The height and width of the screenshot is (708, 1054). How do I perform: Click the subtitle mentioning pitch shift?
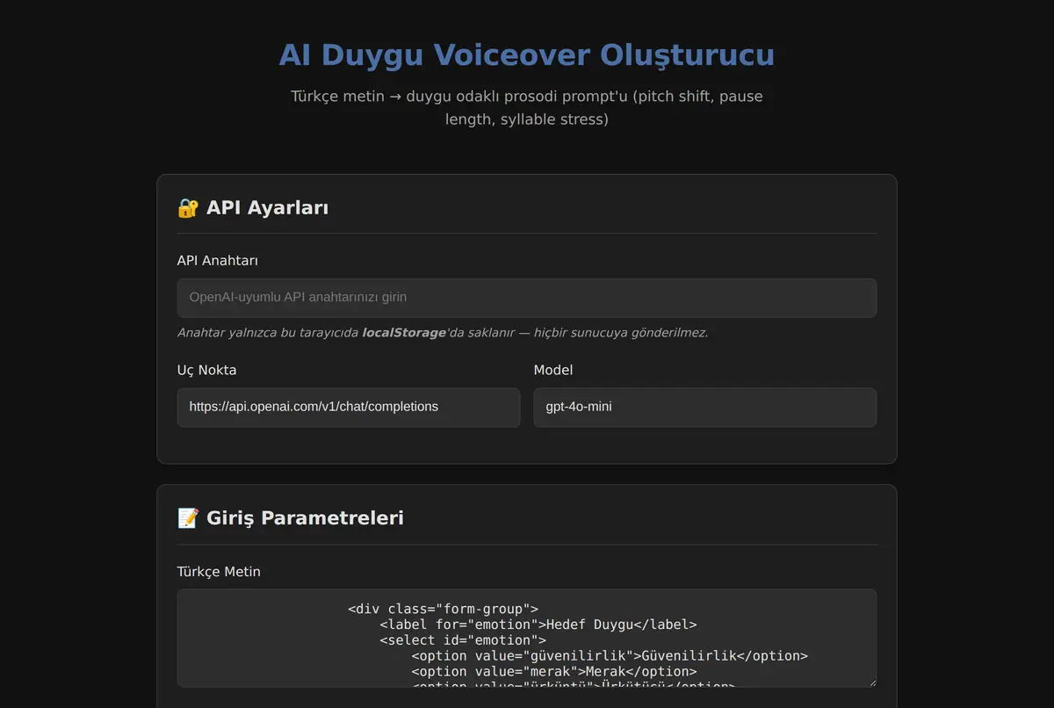click(527, 107)
